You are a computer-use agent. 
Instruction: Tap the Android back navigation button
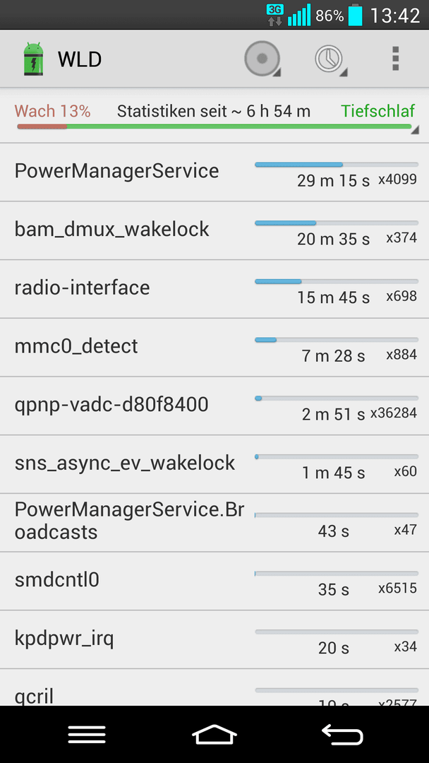click(x=342, y=734)
